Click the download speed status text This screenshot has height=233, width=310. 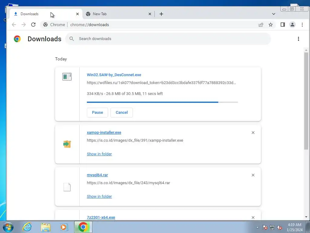click(125, 93)
